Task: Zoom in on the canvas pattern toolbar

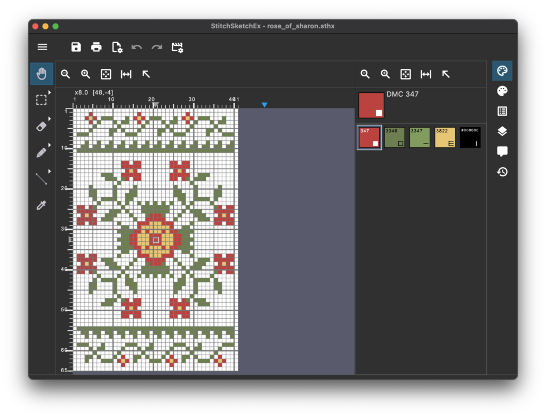Action: tap(86, 74)
